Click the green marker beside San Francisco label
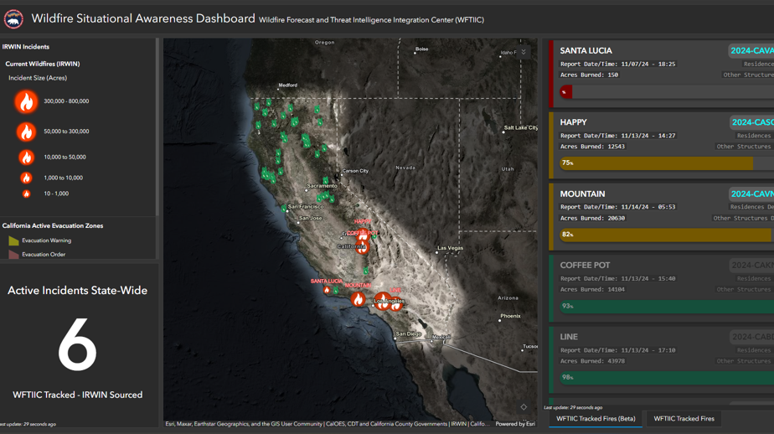This screenshot has height=434, width=774. pyautogui.click(x=284, y=209)
